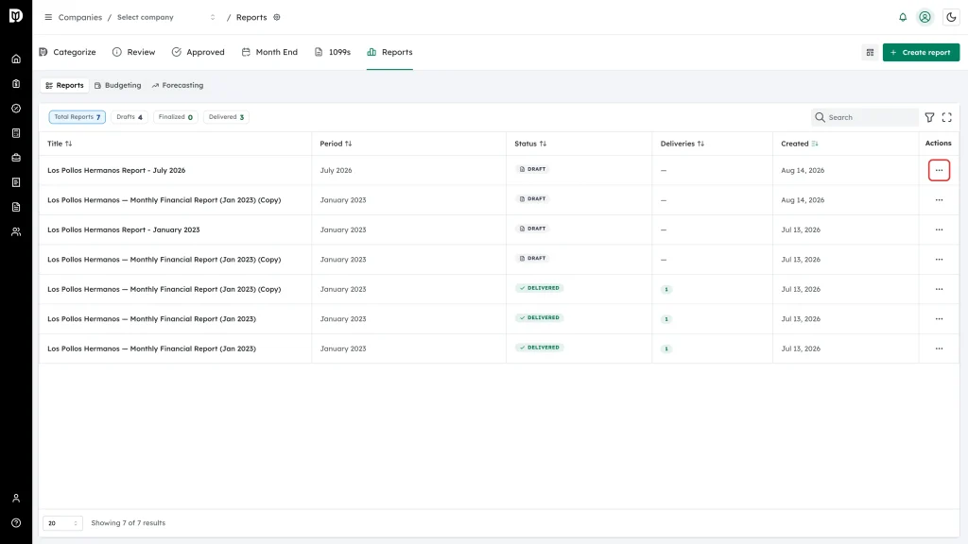This screenshot has width=968, height=544.
Task: Click the Companies breadcrumb link
Action: (x=80, y=17)
